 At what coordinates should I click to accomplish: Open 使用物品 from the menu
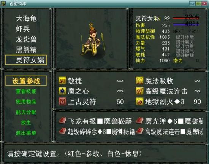point(26,102)
